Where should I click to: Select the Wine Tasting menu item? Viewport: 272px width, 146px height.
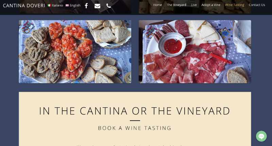click(235, 5)
